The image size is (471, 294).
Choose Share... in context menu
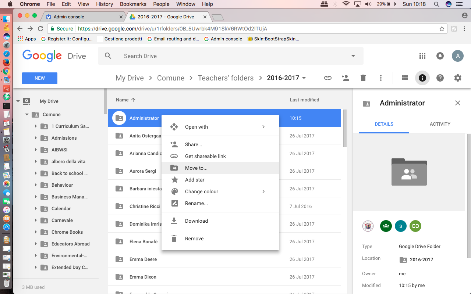pos(220,144)
